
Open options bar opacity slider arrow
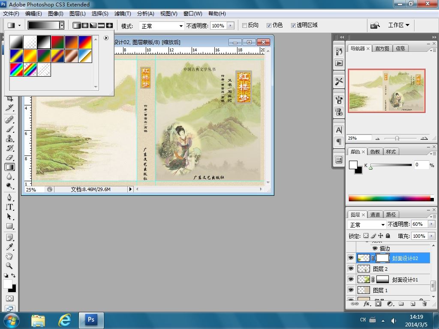click(x=231, y=26)
